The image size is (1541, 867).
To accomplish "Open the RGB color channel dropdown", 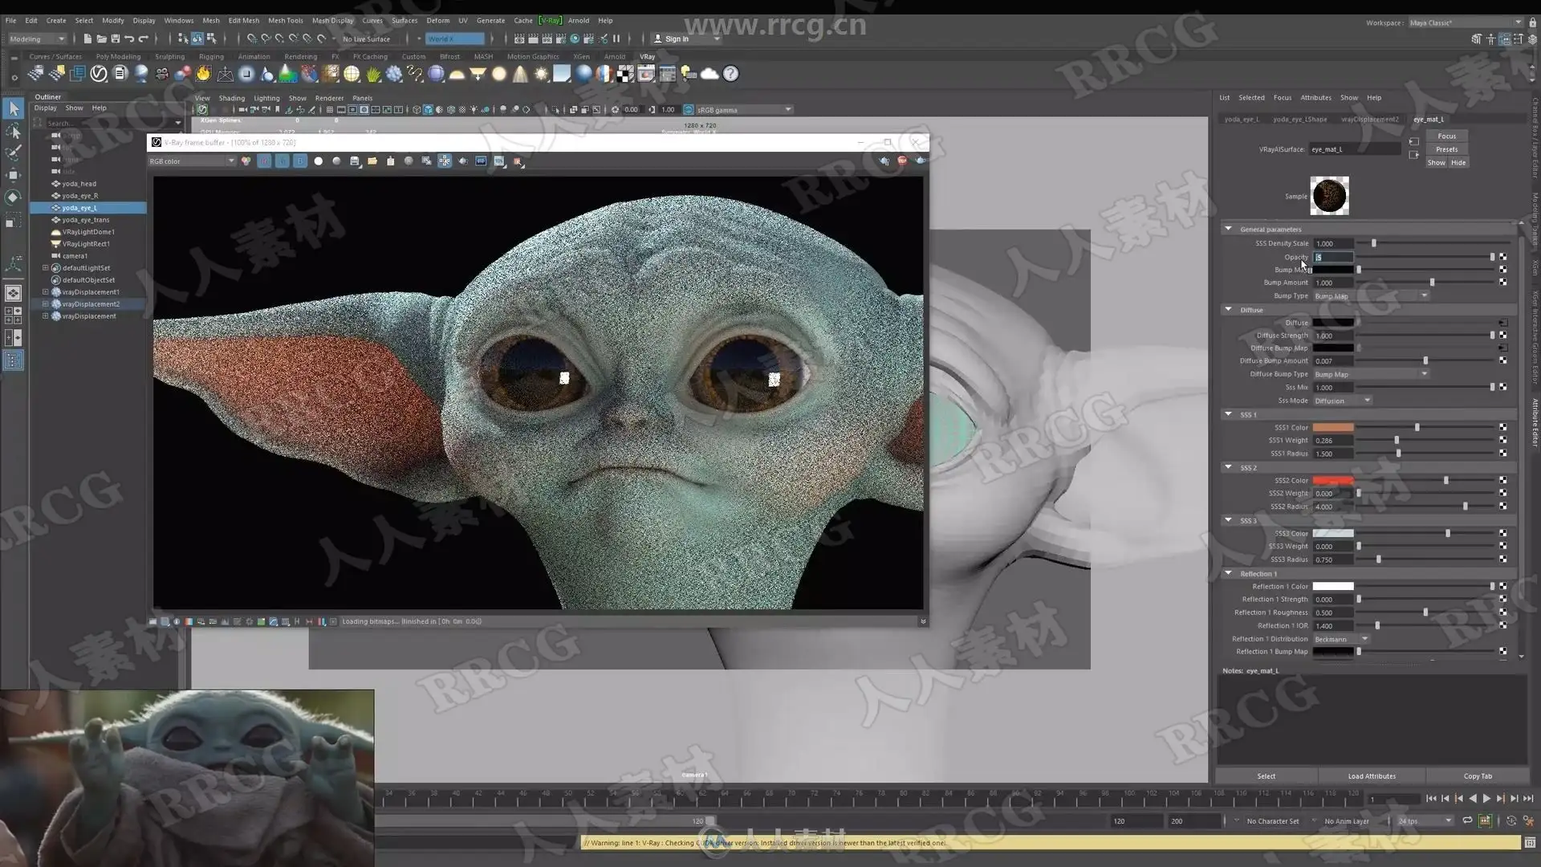I will (192, 161).
